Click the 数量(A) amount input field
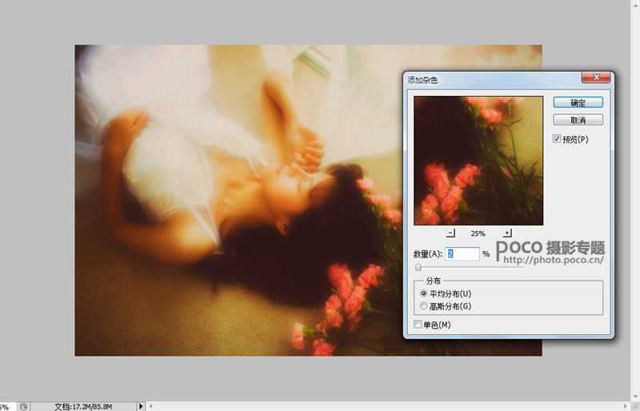 [x=462, y=253]
